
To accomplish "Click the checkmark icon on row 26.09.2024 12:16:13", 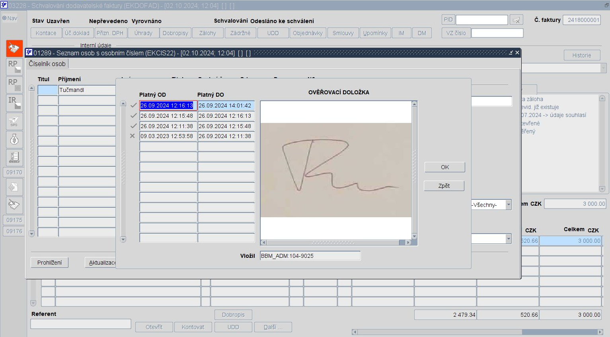I will click(133, 105).
